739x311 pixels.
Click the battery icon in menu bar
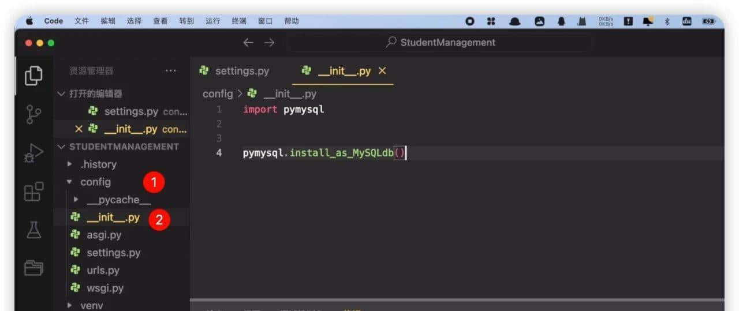point(708,21)
